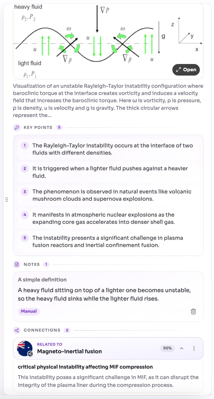The height and width of the screenshot is (399, 214).
Task: Click the 'A simple definition' note title
Action: 42,280
